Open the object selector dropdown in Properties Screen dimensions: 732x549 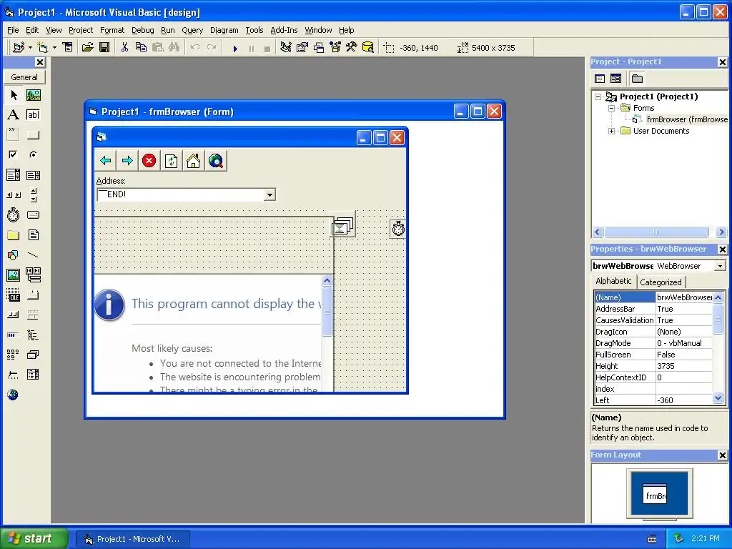(x=720, y=266)
